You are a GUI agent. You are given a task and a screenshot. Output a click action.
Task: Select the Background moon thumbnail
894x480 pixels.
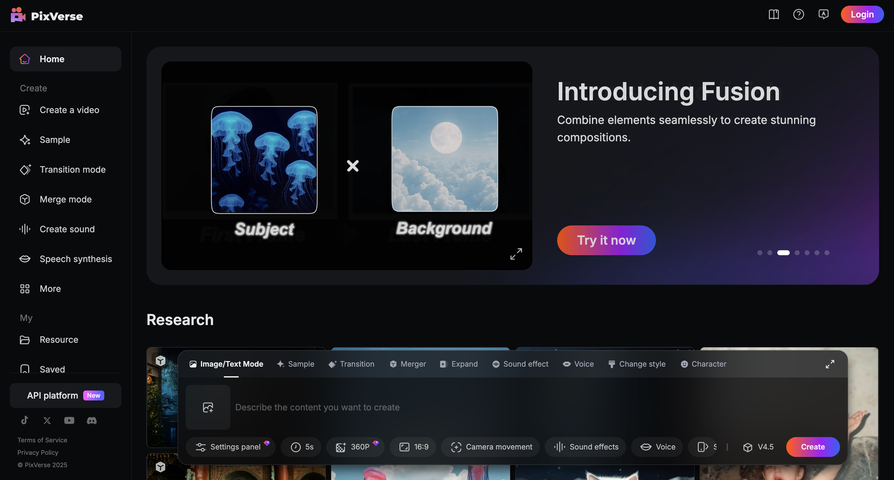click(445, 159)
